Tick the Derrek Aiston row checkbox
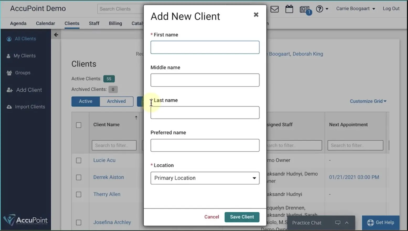The image size is (408, 231). pos(79,178)
